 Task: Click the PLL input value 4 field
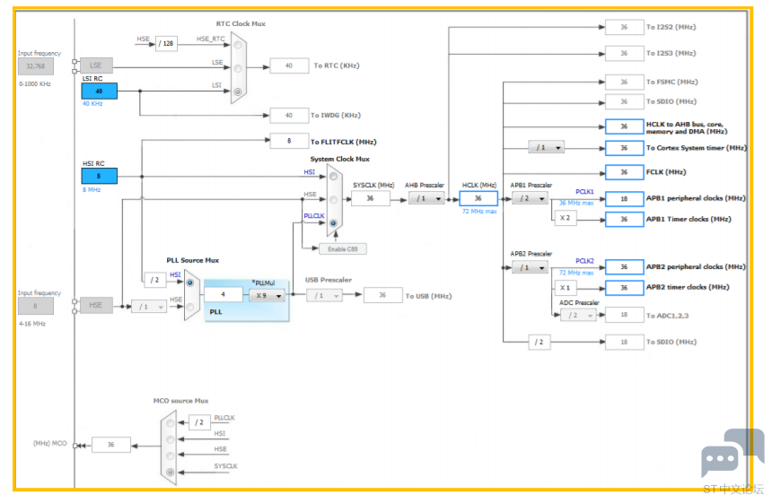click(224, 294)
